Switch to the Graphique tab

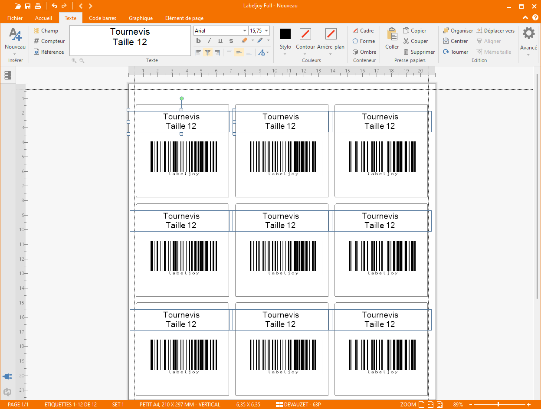[141, 18]
